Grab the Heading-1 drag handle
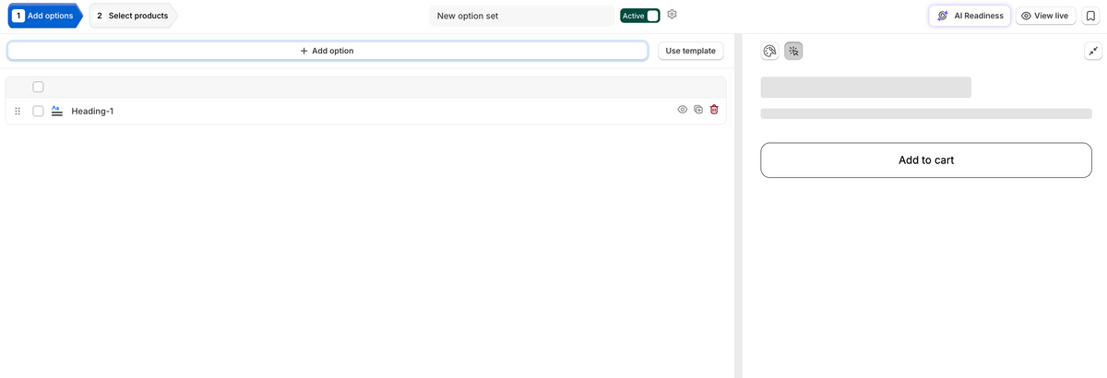The image size is (1107, 378). [x=18, y=111]
